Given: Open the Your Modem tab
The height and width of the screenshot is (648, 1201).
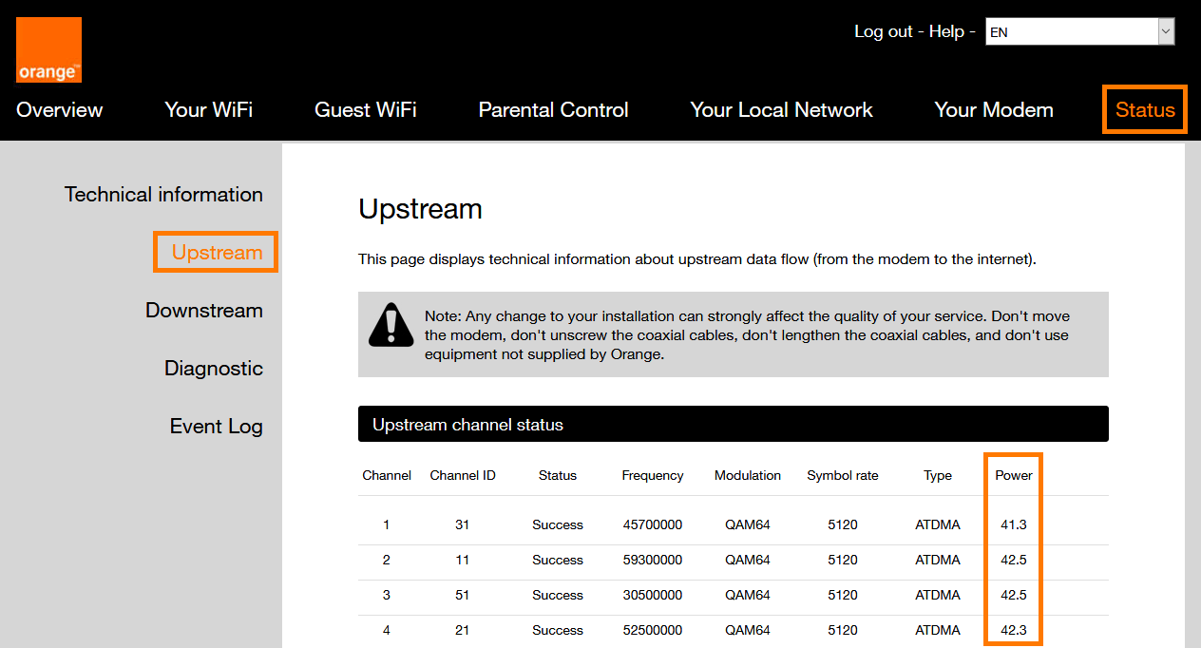Looking at the screenshot, I should (994, 110).
